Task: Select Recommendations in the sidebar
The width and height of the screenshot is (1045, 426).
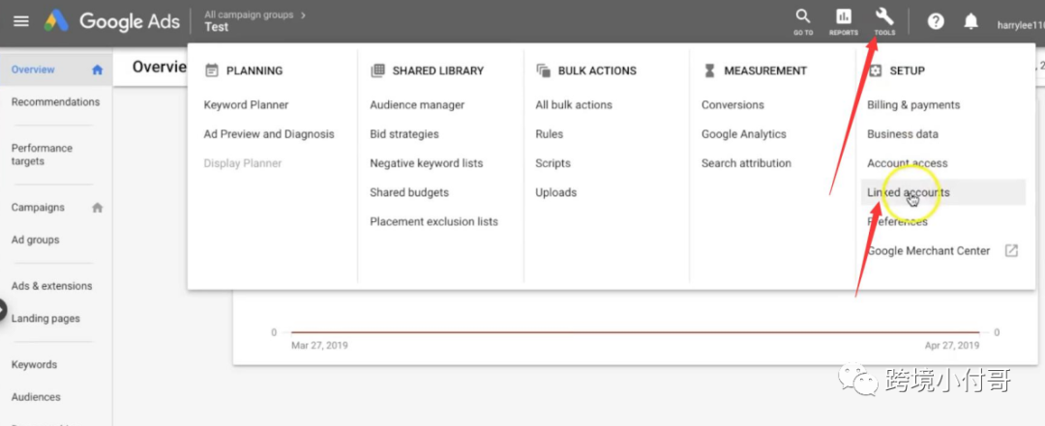Action: point(55,101)
